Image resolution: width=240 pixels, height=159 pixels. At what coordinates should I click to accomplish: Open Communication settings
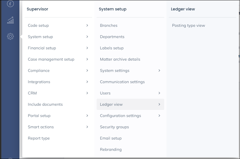[x=122, y=82]
